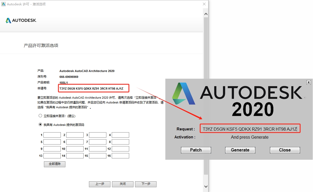Click the Patch button in the keygen

point(196,150)
